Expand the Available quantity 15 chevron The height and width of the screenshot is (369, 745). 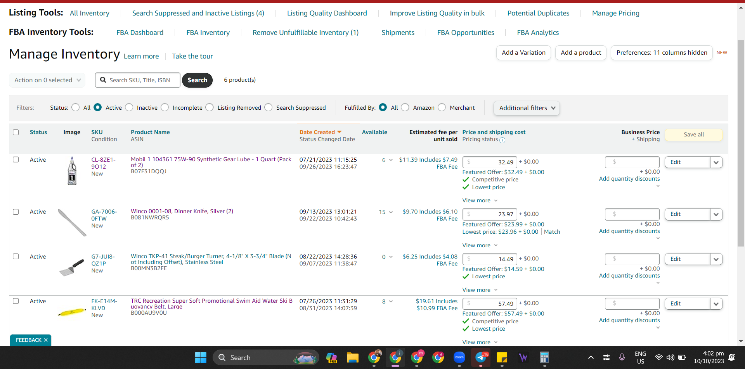coord(391,212)
